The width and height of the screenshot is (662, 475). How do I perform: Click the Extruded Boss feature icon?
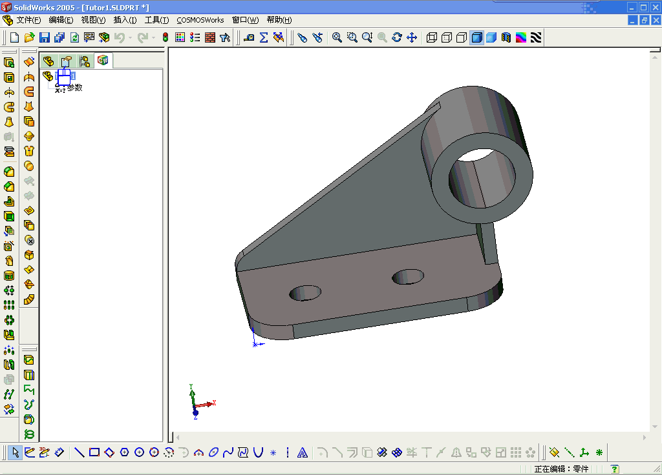pyautogui.click(x=9, y=63)
